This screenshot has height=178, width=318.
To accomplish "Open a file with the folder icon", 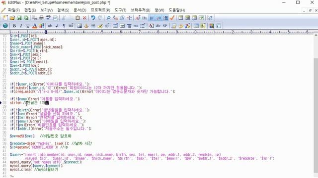I will pos(12,18).
